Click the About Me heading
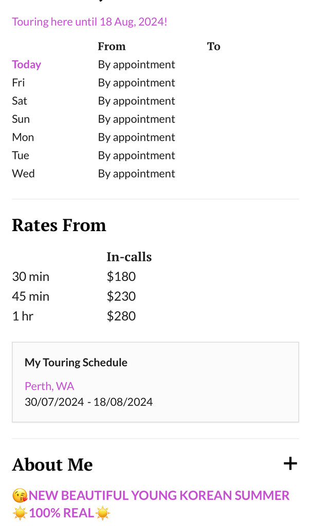 52,464
